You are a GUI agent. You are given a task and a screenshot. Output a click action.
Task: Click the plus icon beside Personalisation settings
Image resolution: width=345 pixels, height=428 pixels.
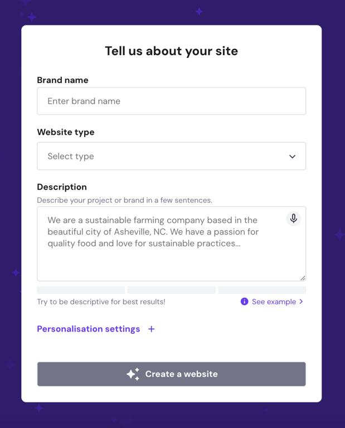[x=151, y=329]
